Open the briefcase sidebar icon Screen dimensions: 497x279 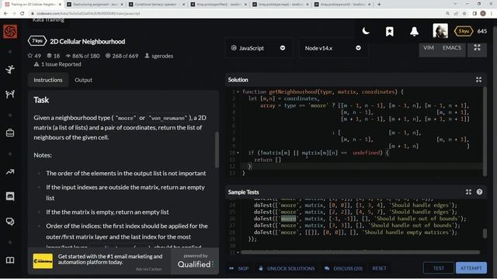10,133
